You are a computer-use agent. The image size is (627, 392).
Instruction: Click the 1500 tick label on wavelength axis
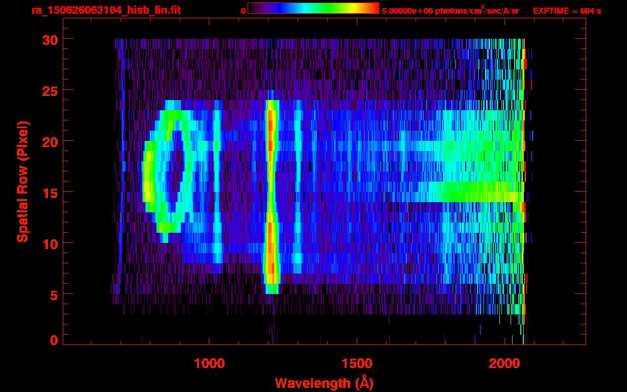357,363
